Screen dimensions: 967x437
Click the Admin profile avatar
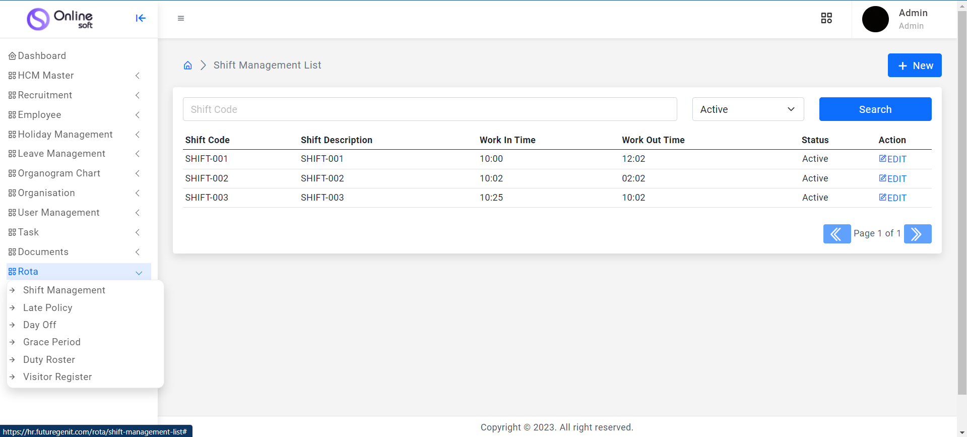(875, 19)
